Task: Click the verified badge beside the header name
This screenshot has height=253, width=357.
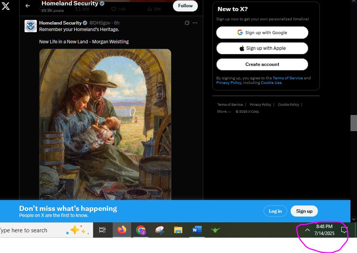Action: click(102, 3)
